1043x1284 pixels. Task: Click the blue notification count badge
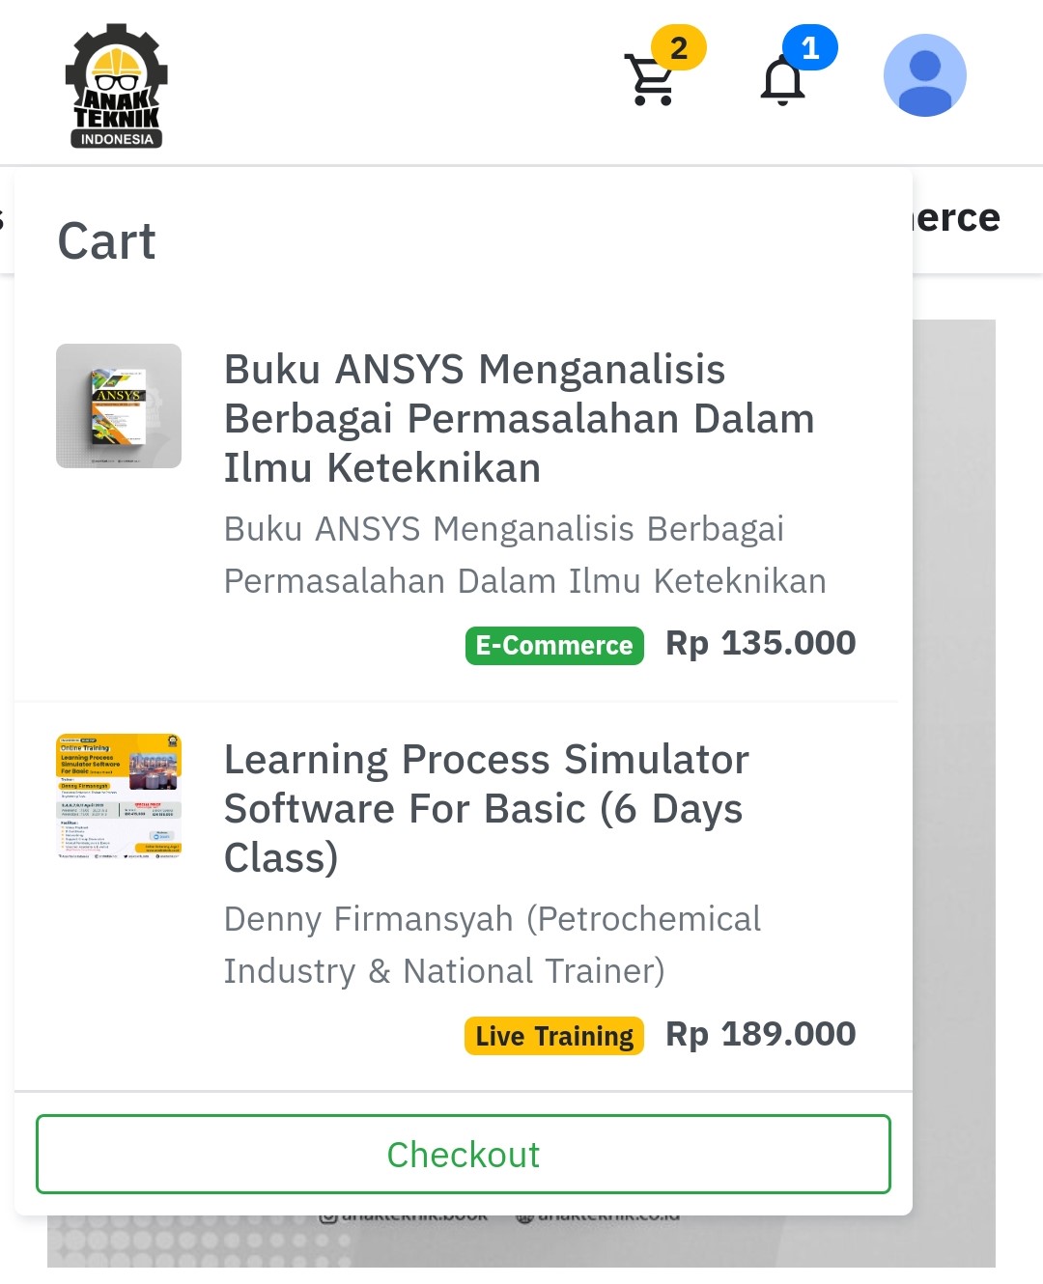[x=810, y=47]
